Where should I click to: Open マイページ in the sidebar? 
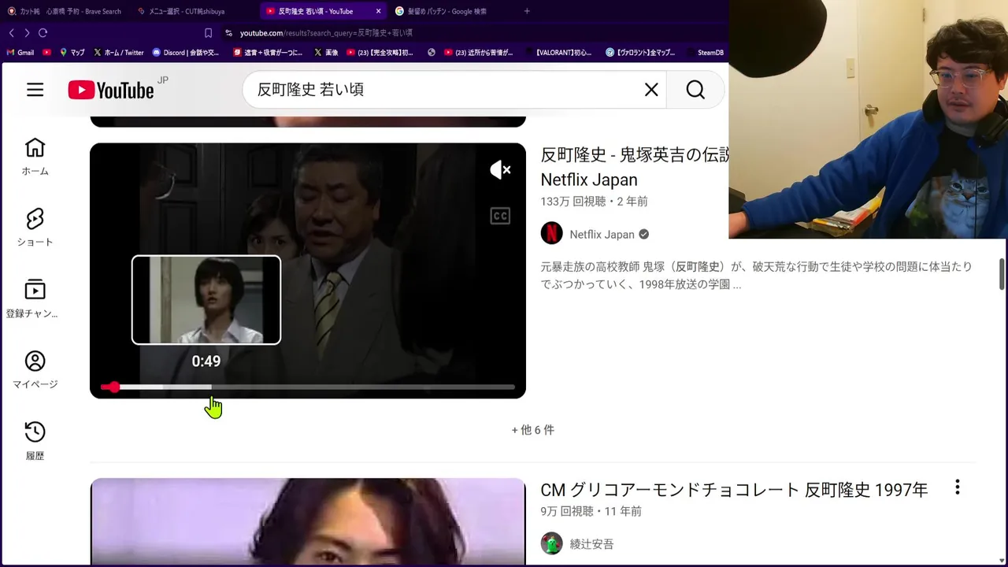(35, 369)
